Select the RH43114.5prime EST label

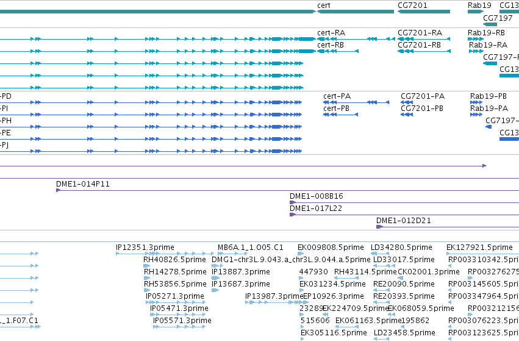click(365, 272)
